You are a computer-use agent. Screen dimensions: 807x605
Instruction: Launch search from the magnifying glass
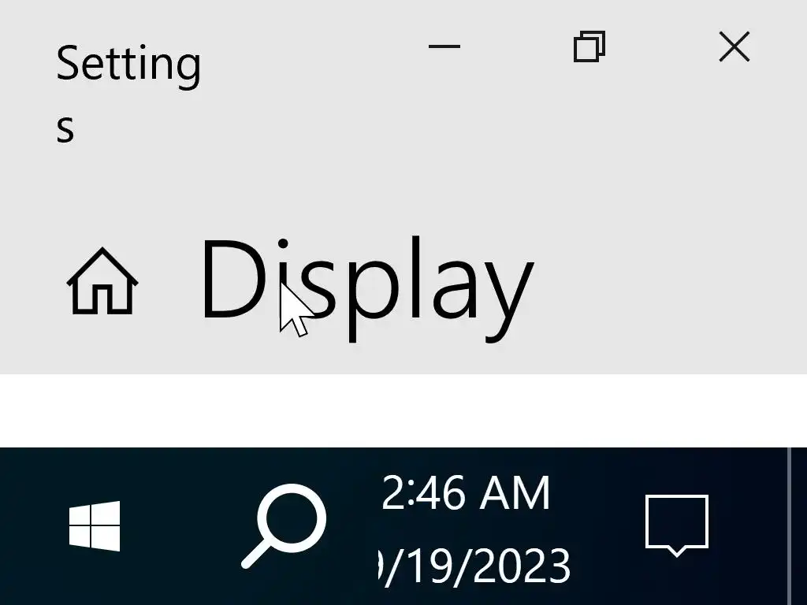[284, 525]
